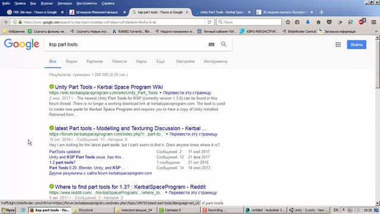The height and width of the screenshot is (214, 380).
Task: Expand arrow next to reddit.com URL
Action: [166, 193]
